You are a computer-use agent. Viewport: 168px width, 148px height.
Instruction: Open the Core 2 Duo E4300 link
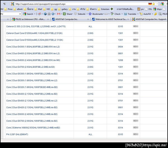click(x=33, y=47)
